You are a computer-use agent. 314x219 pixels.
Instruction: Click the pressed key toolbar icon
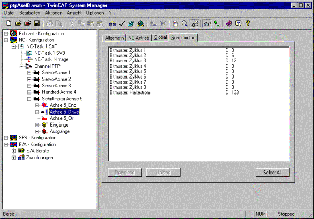[x=195, y=24]
